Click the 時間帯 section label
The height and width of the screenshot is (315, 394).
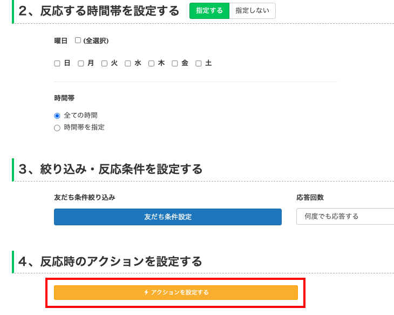tap(64, 98)
